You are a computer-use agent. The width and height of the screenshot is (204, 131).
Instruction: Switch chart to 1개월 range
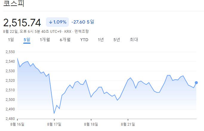(x=45, y=40)
